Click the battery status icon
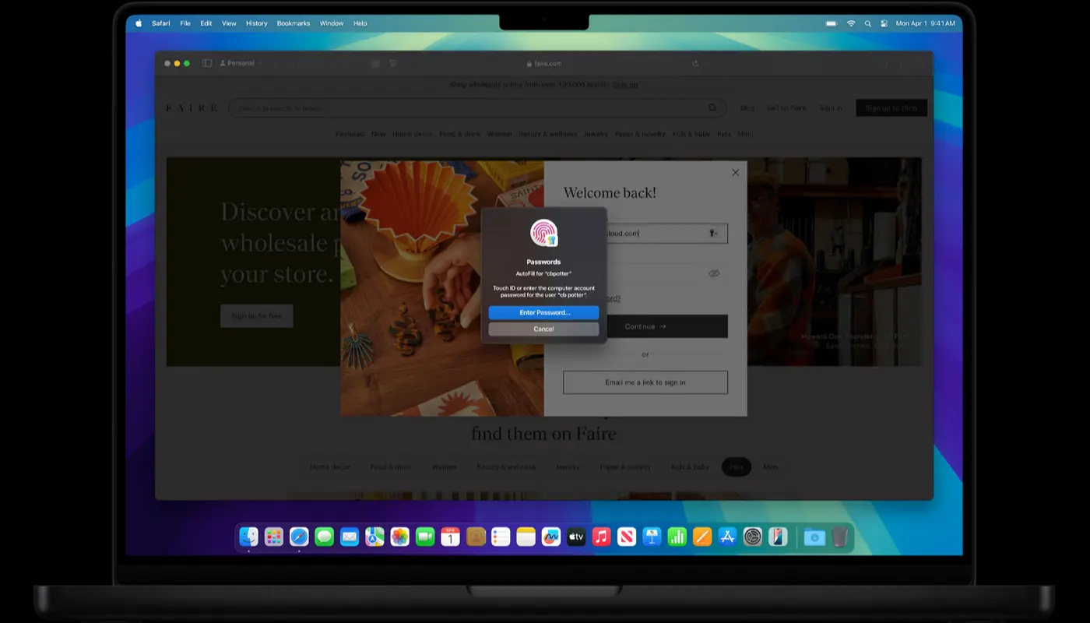The width and height of the screenshot is (1090, 623). pos(832,23)
